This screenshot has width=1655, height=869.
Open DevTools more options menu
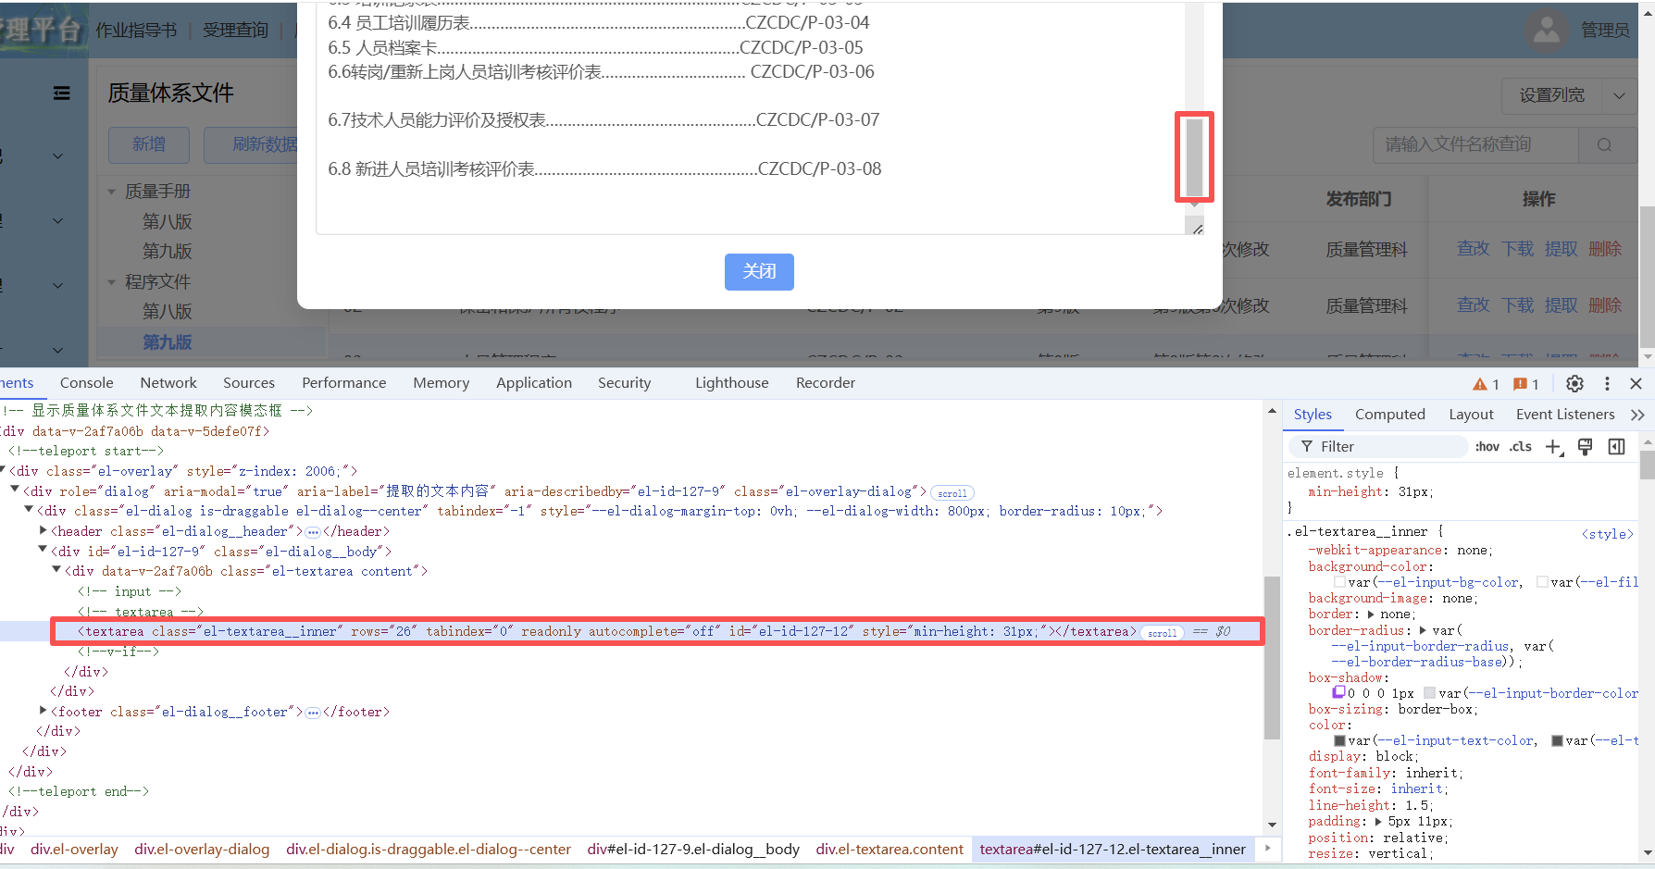pyautogui.click(x=1607, y=383)
